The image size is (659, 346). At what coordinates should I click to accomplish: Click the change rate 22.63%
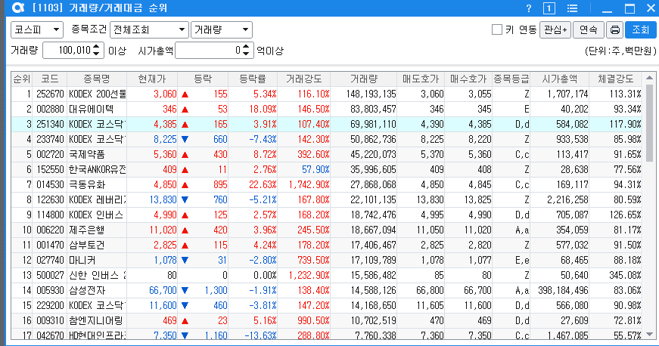(x=263, y=184)
